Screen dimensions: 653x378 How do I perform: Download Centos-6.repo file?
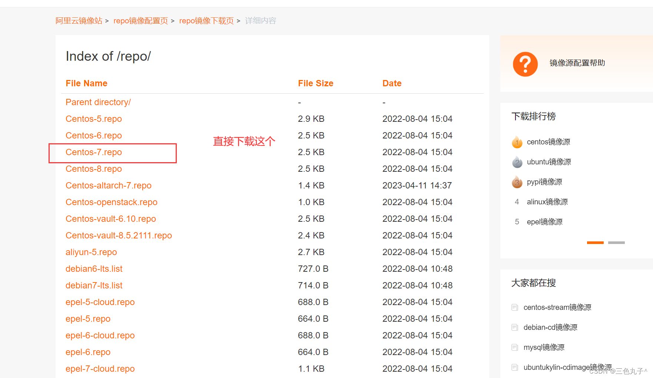(94, 136)
